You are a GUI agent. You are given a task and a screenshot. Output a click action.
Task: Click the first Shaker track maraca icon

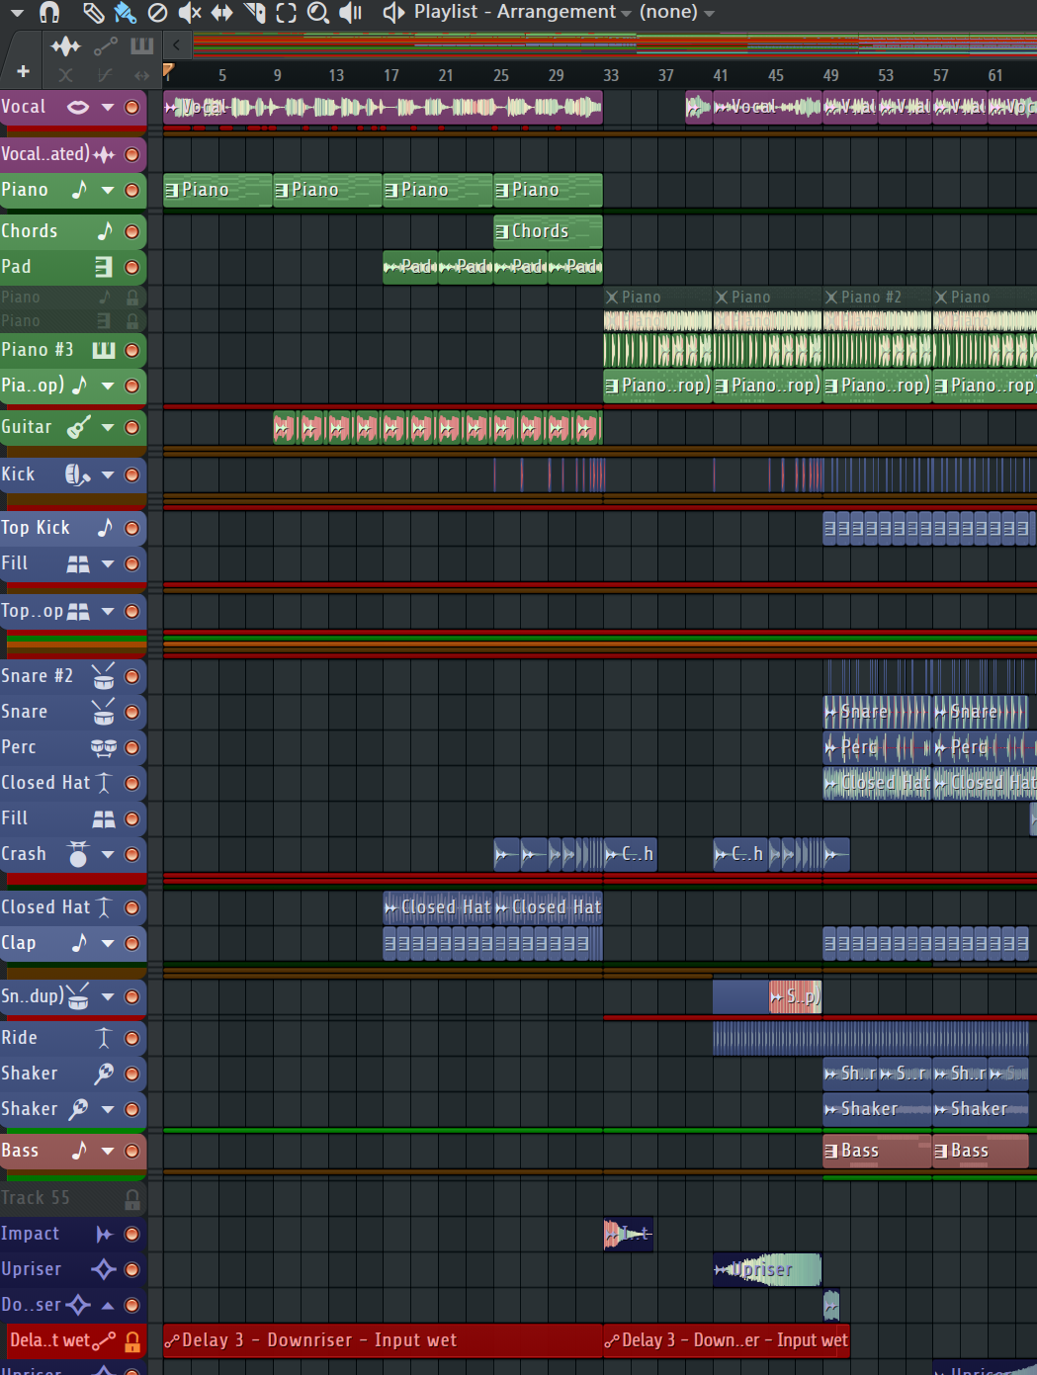[104, 1074]
